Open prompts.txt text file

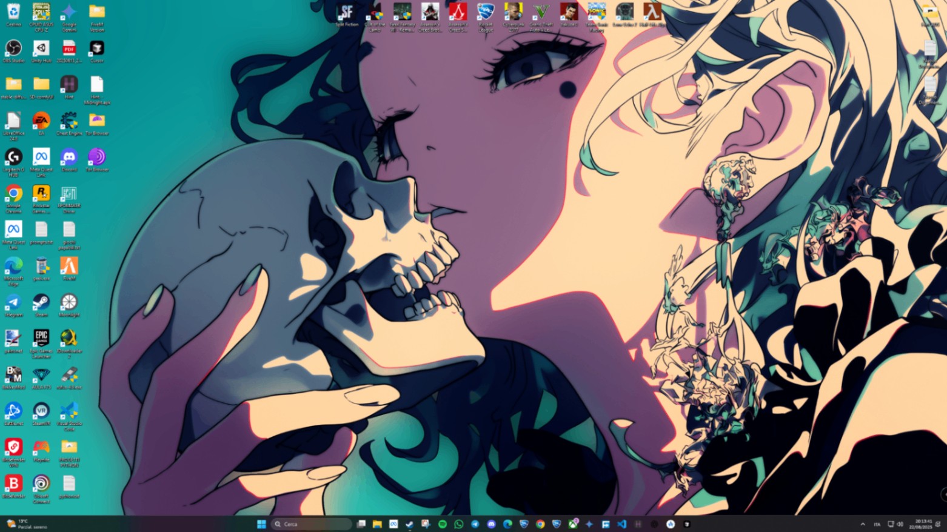coord(41,233)
